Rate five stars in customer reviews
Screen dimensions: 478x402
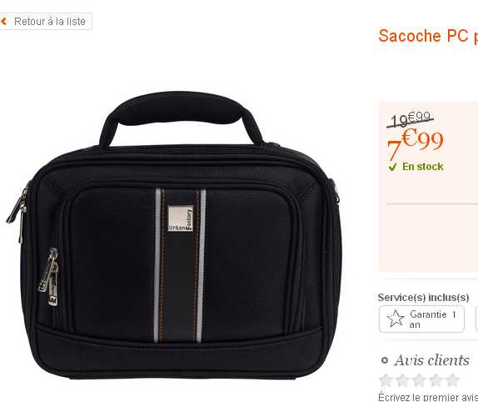coord(452,380)
